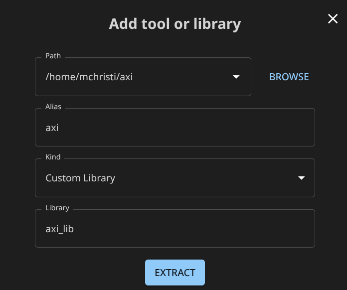Focus the Alias input field

(x=174, y=128)
